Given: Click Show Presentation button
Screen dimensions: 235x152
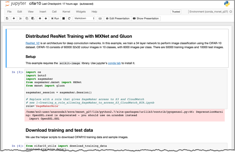Looking at the screenshot, I should 146,18.
